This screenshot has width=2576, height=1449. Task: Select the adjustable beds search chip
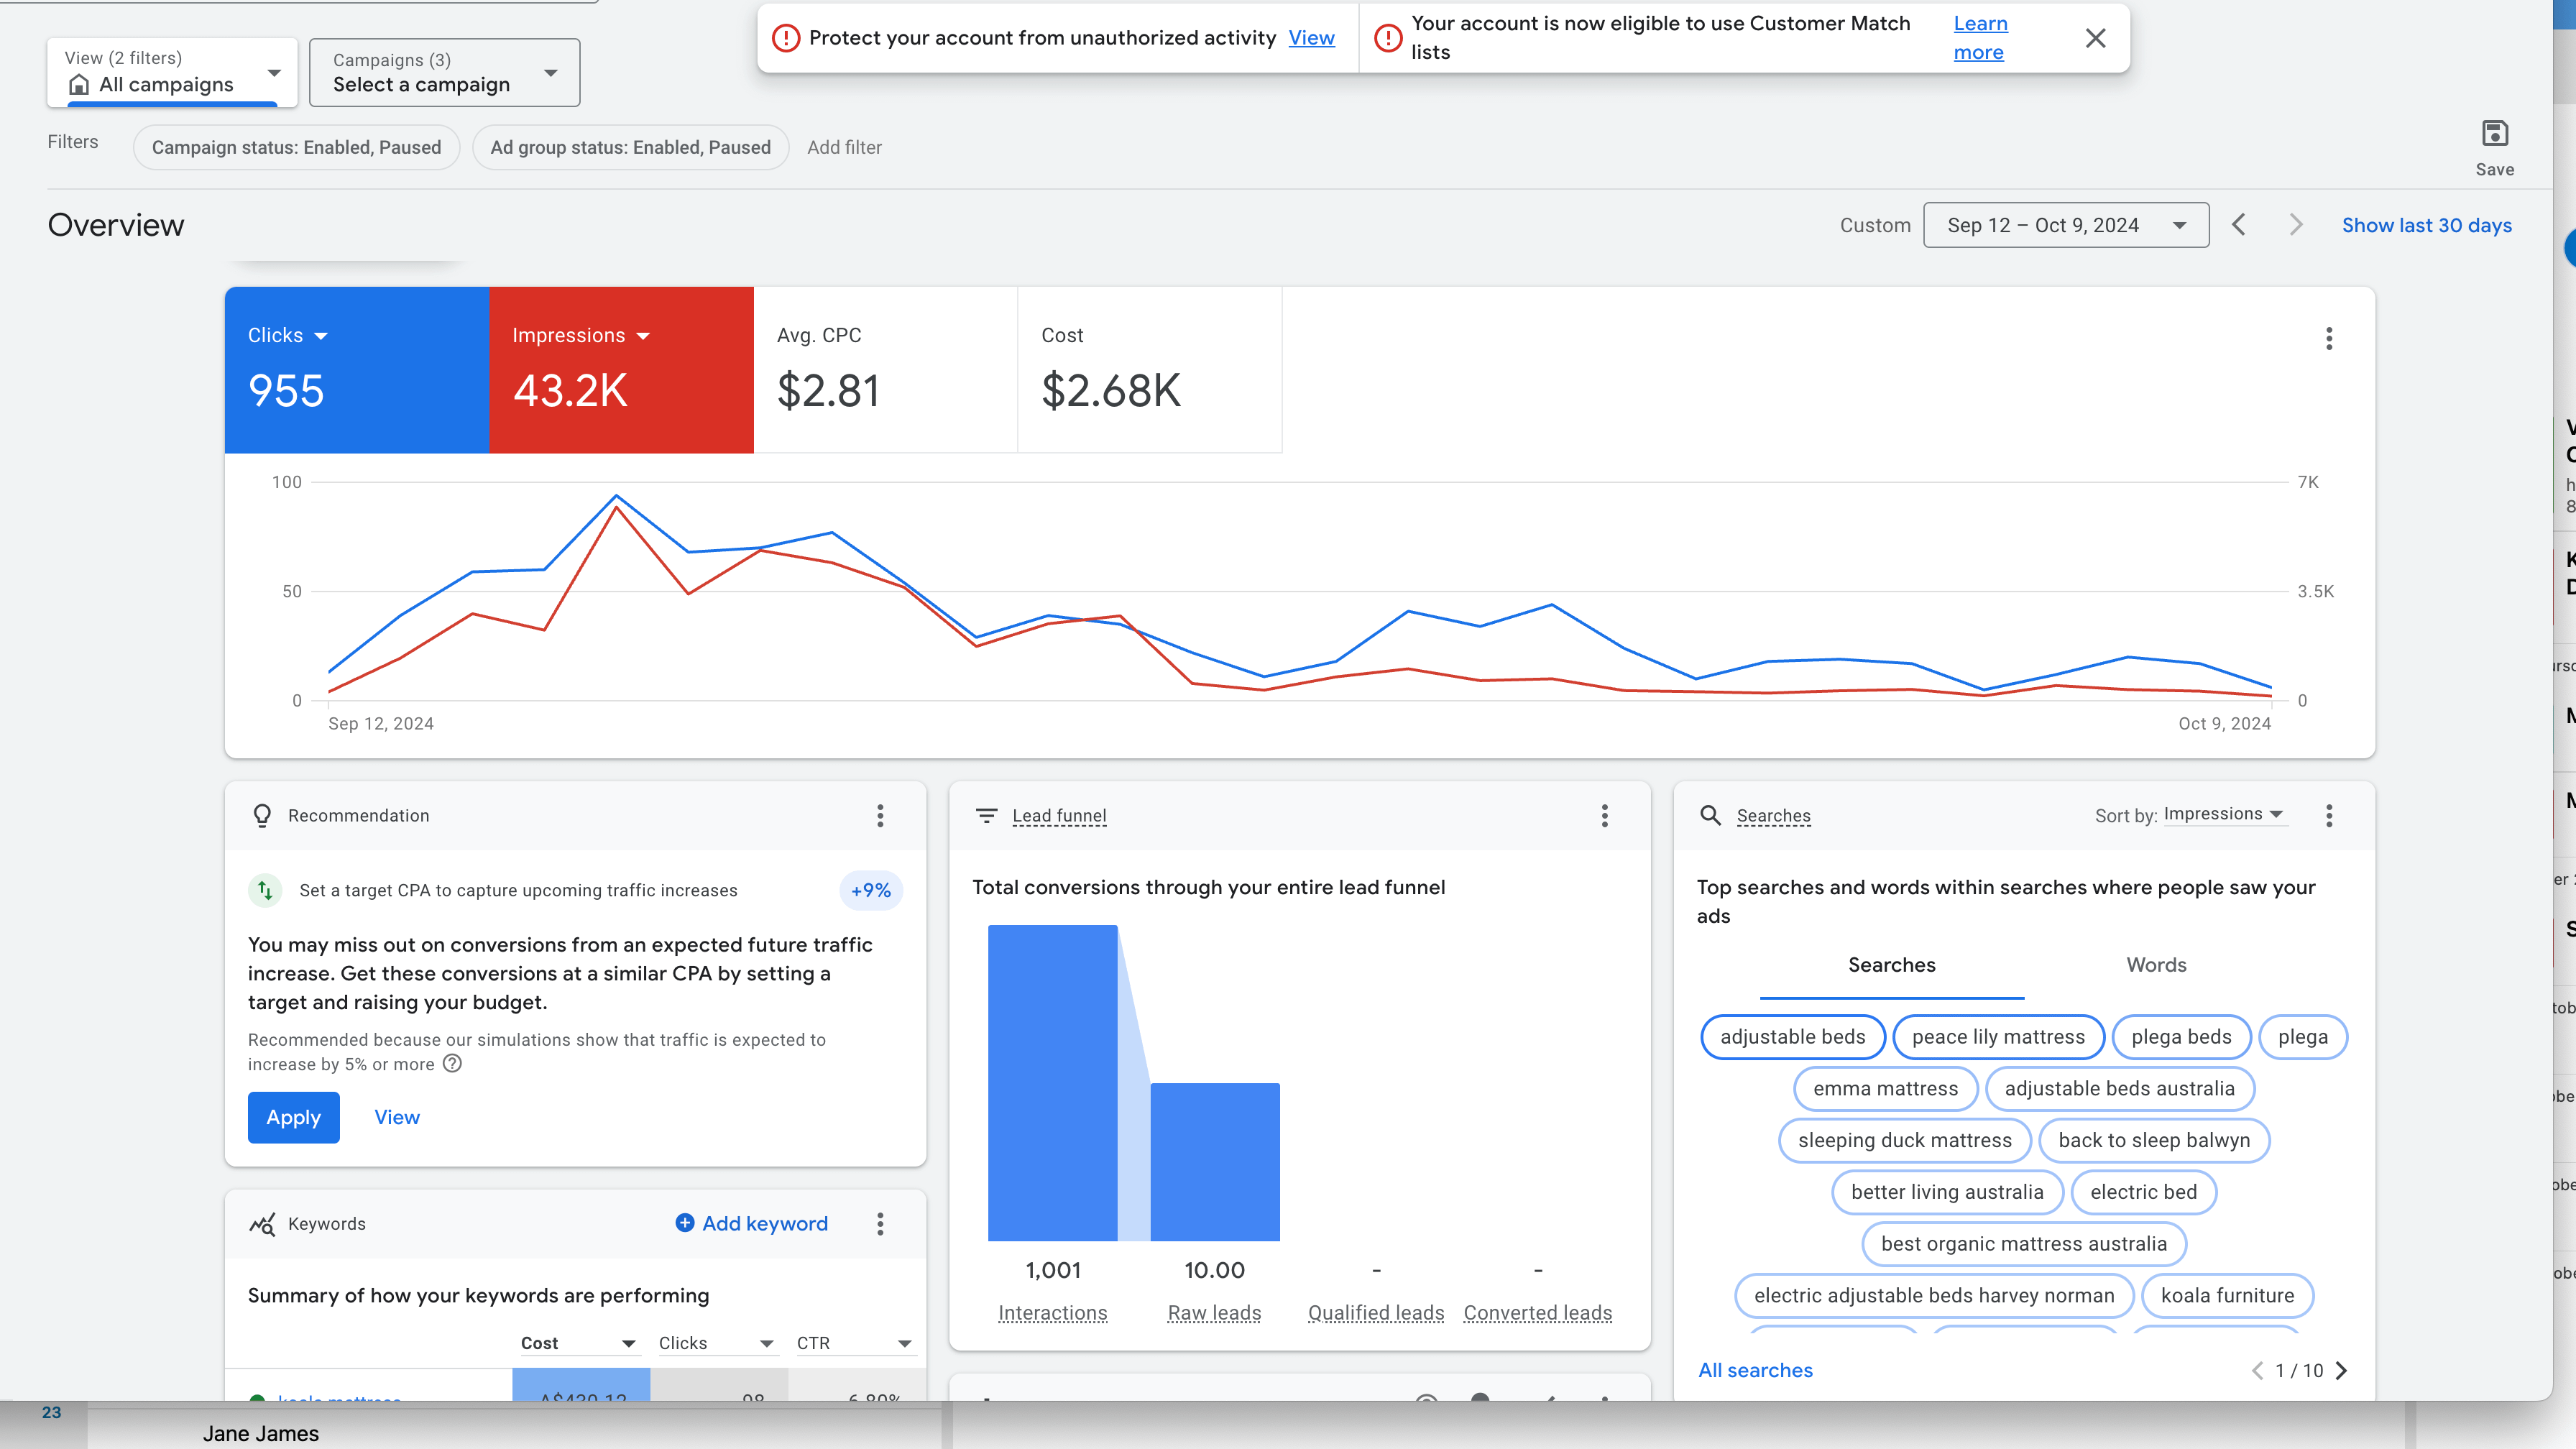[x=1792, y=1037]
